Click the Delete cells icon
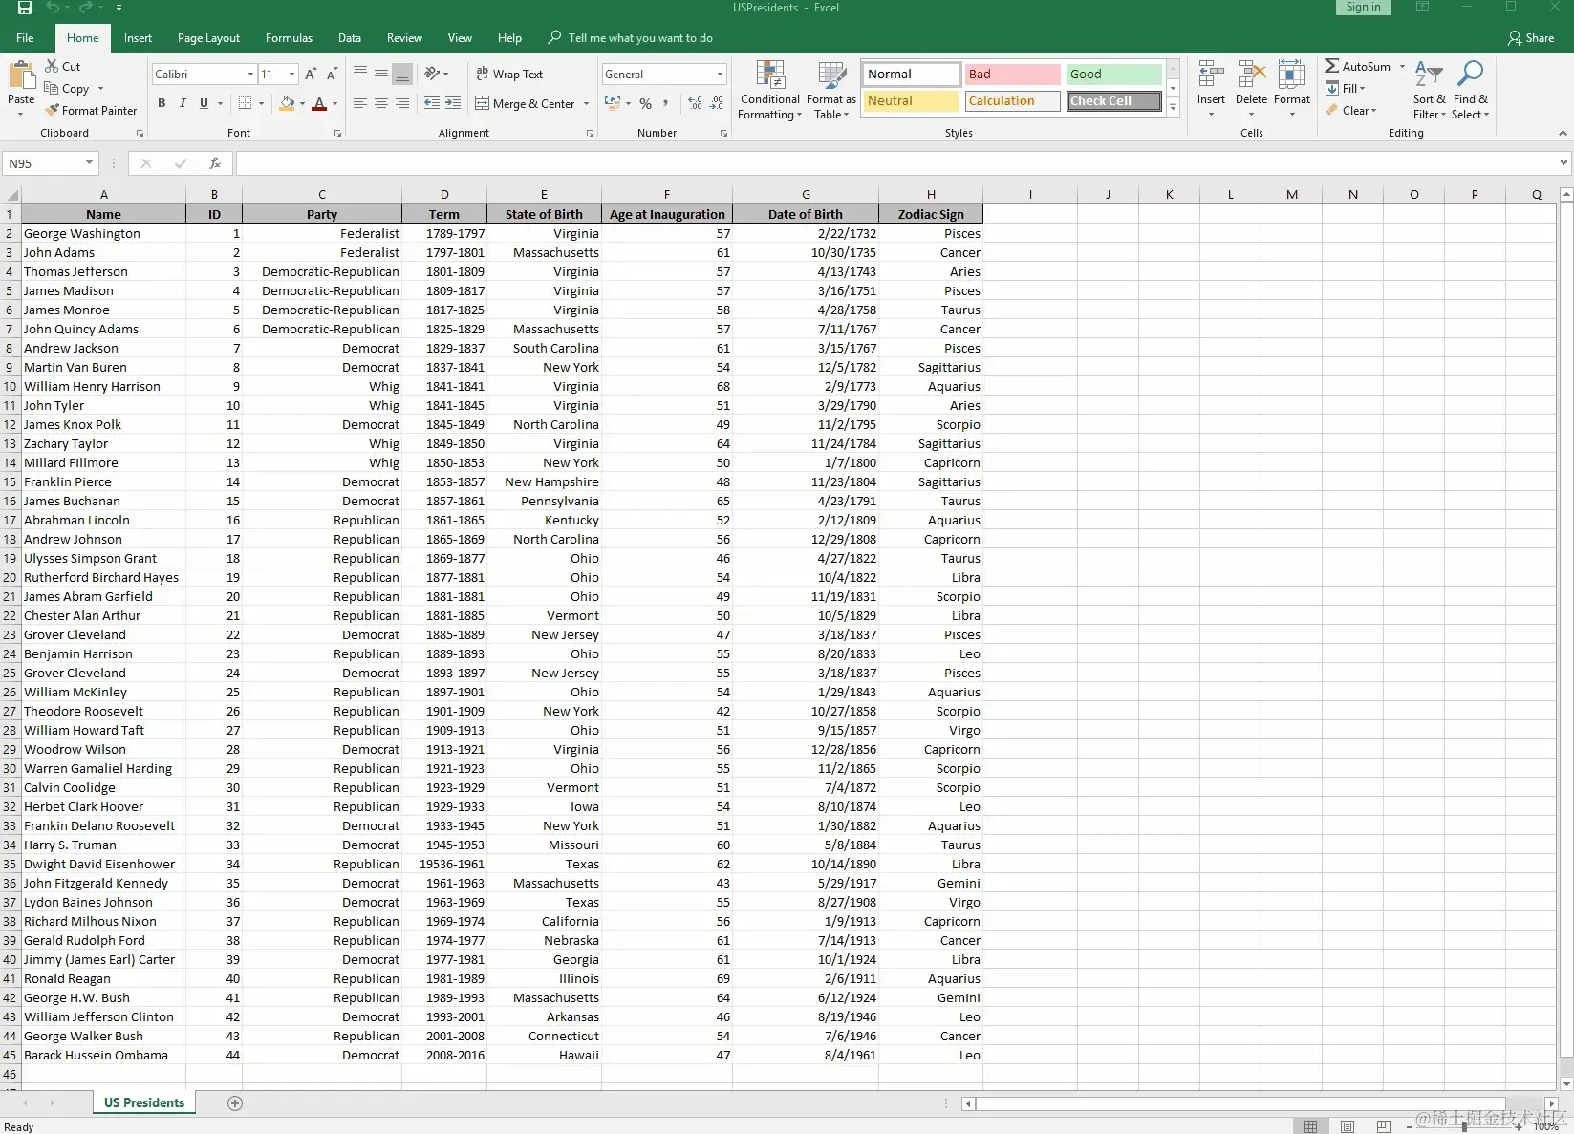1574x1134 pixels. tap(1251, 74)
